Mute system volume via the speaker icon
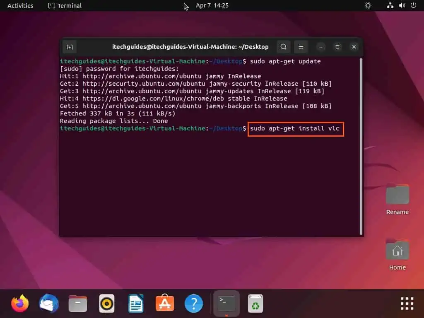Screen dimensions: 424x318 [x=401, y=5]
